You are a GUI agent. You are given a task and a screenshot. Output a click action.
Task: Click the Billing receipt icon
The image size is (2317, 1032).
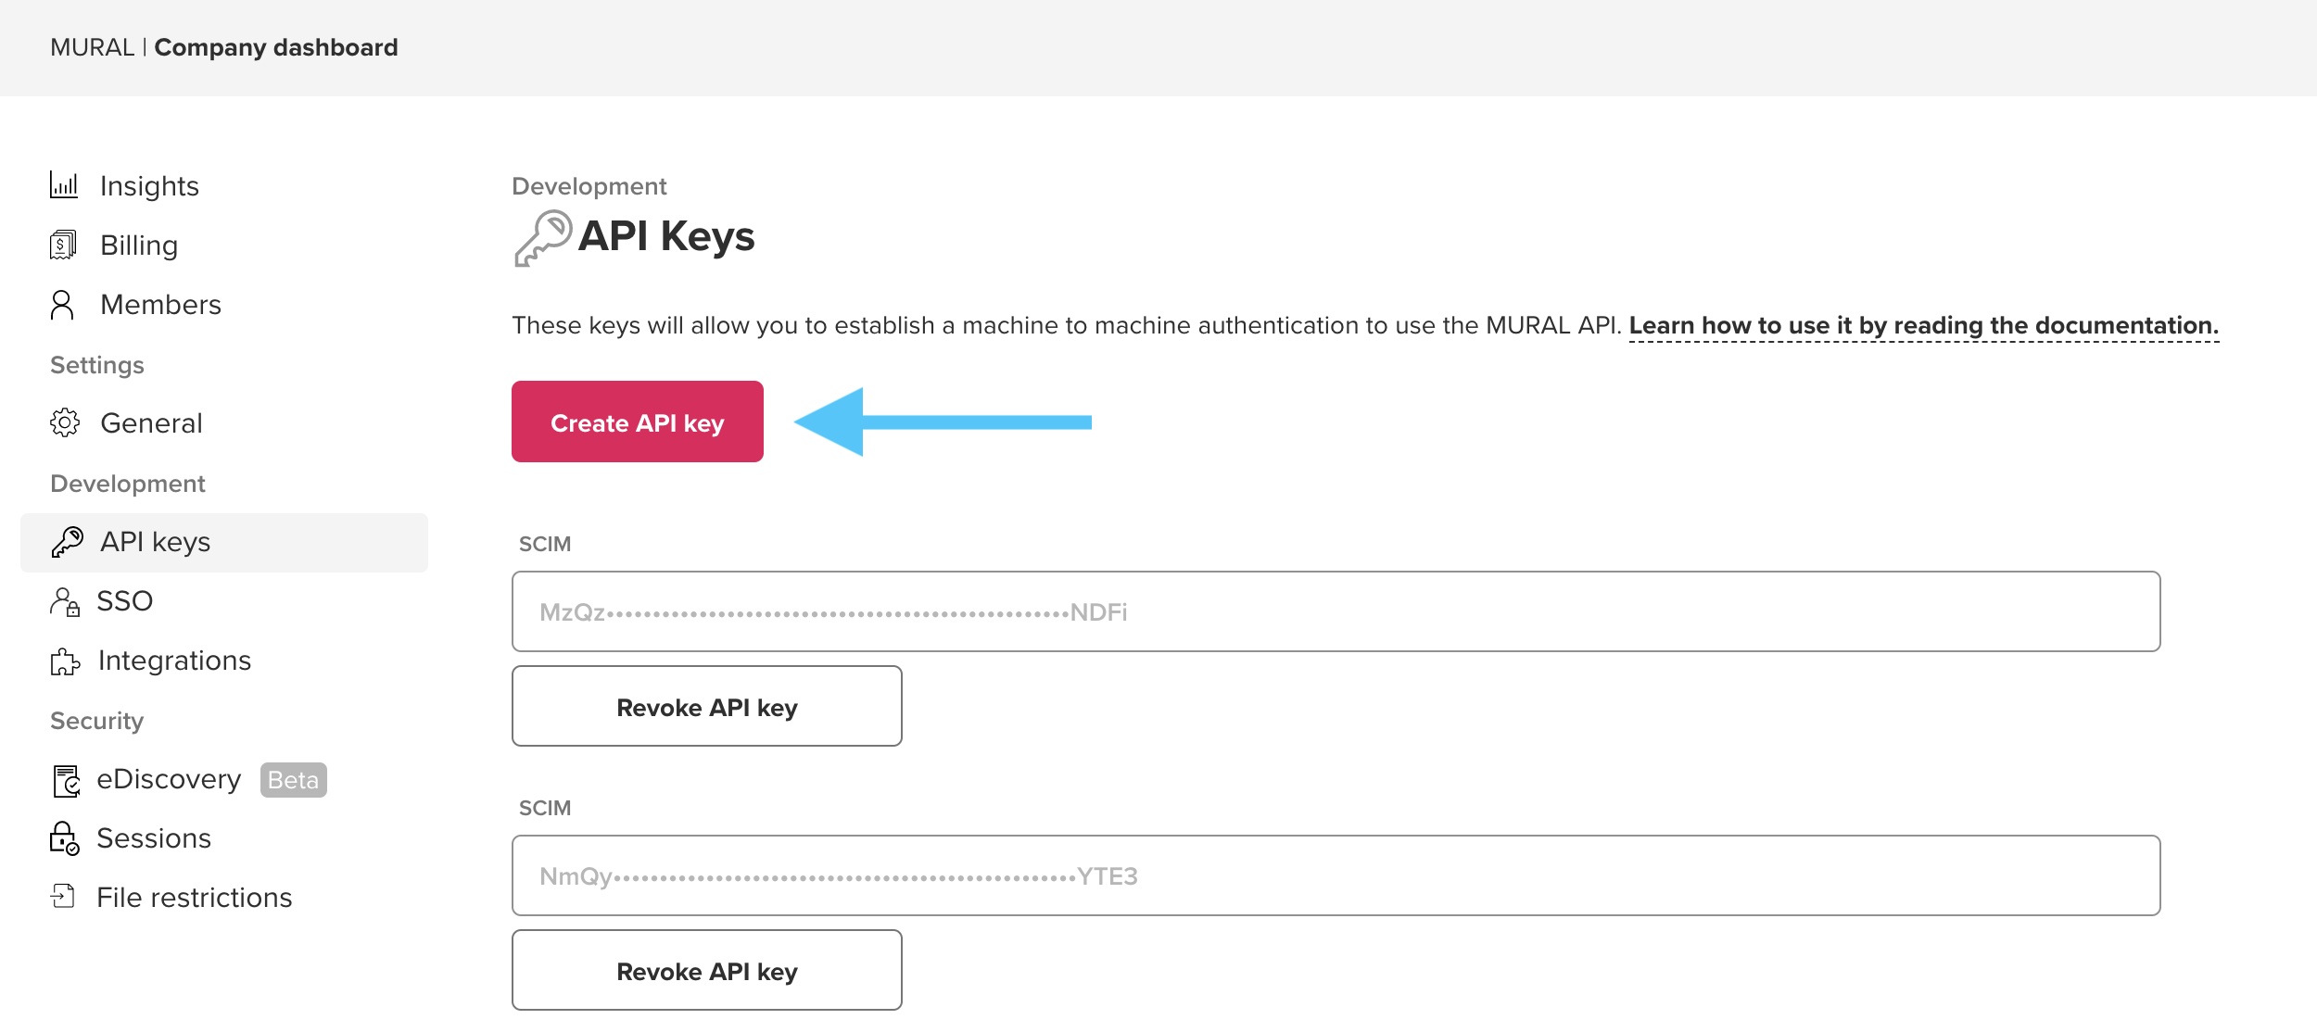tap(63, 245)
